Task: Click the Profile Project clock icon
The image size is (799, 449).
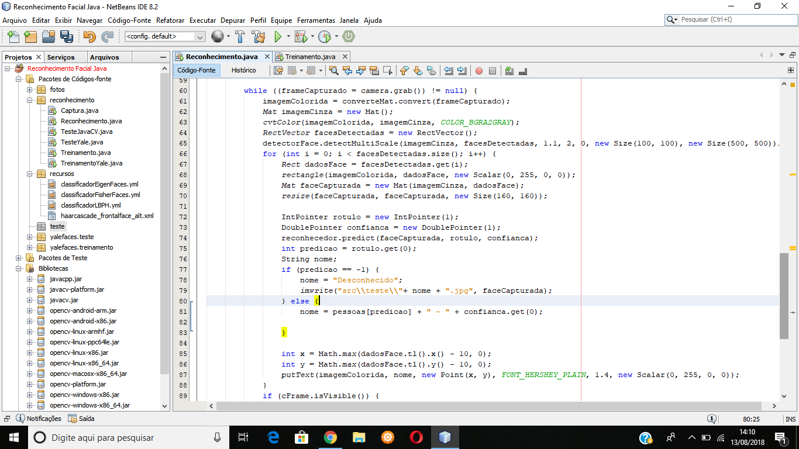Action: click(x=325, y=36)
